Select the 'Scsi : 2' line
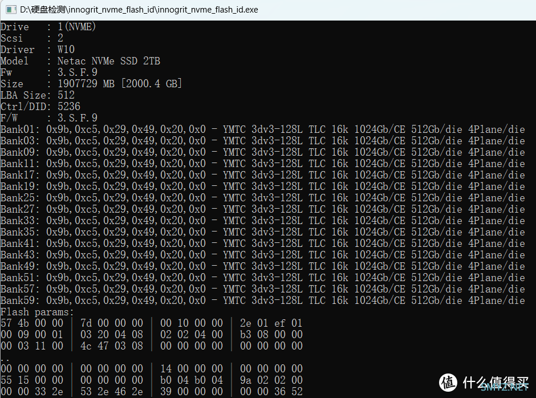This screenshot has height=398, width=536. [32, 38]
